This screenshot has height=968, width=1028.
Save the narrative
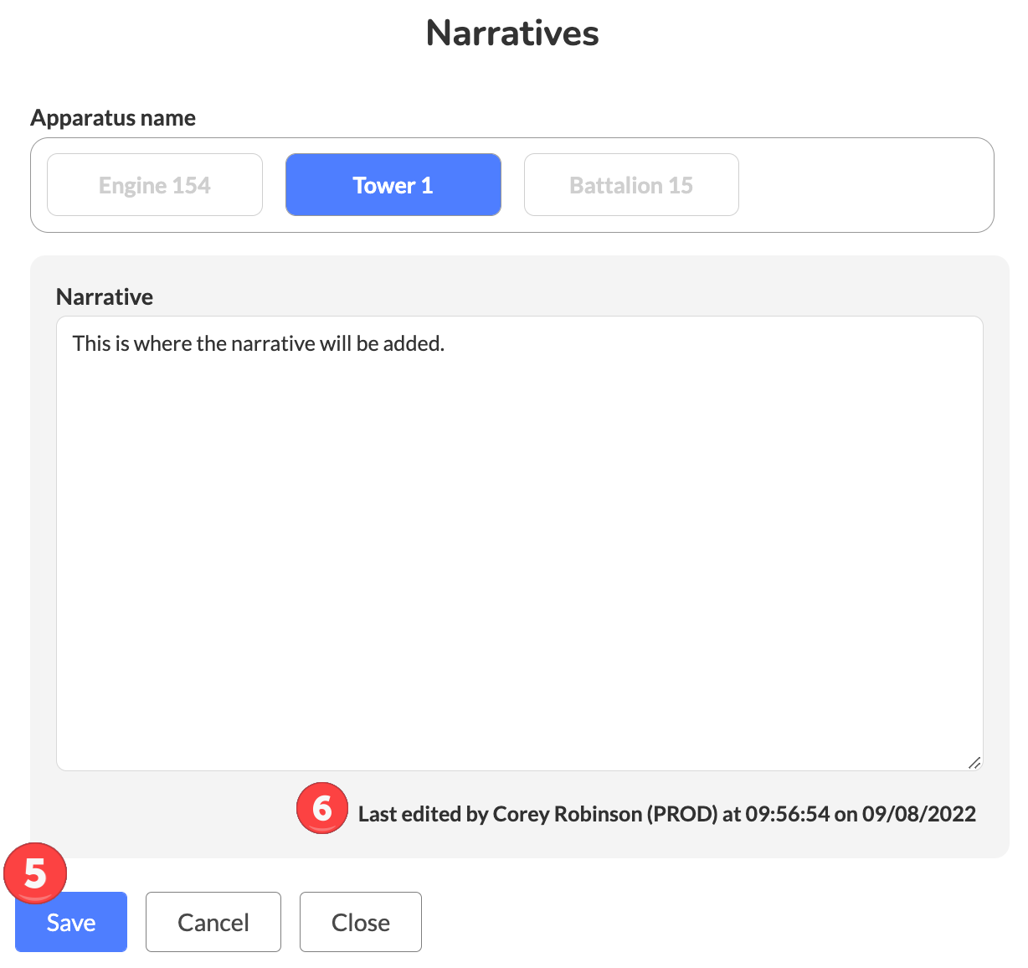point(71,922)
